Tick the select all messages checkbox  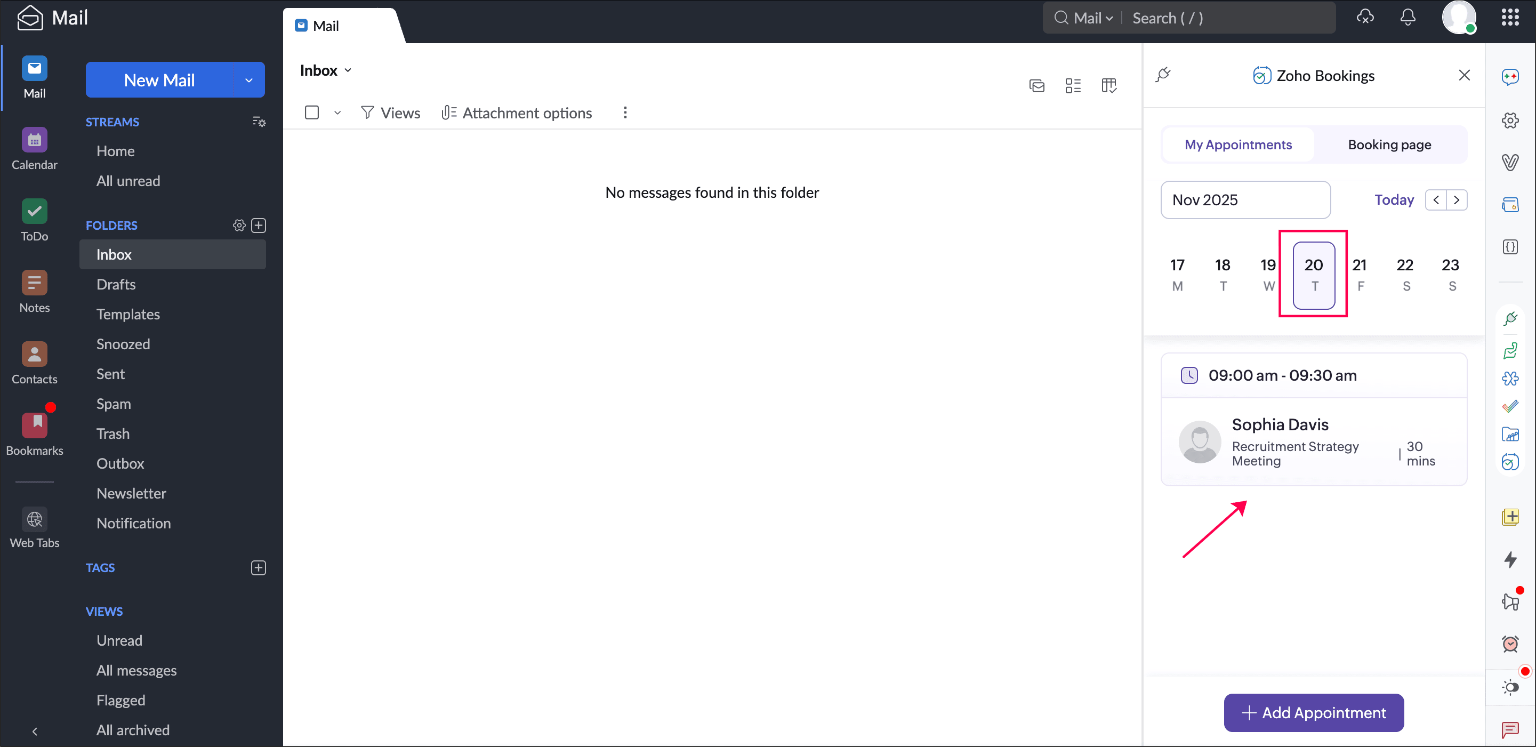pyautogui.click(x=311, y=113)
